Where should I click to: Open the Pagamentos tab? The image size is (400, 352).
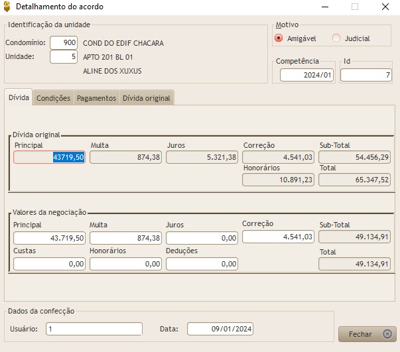click(96, 98)
